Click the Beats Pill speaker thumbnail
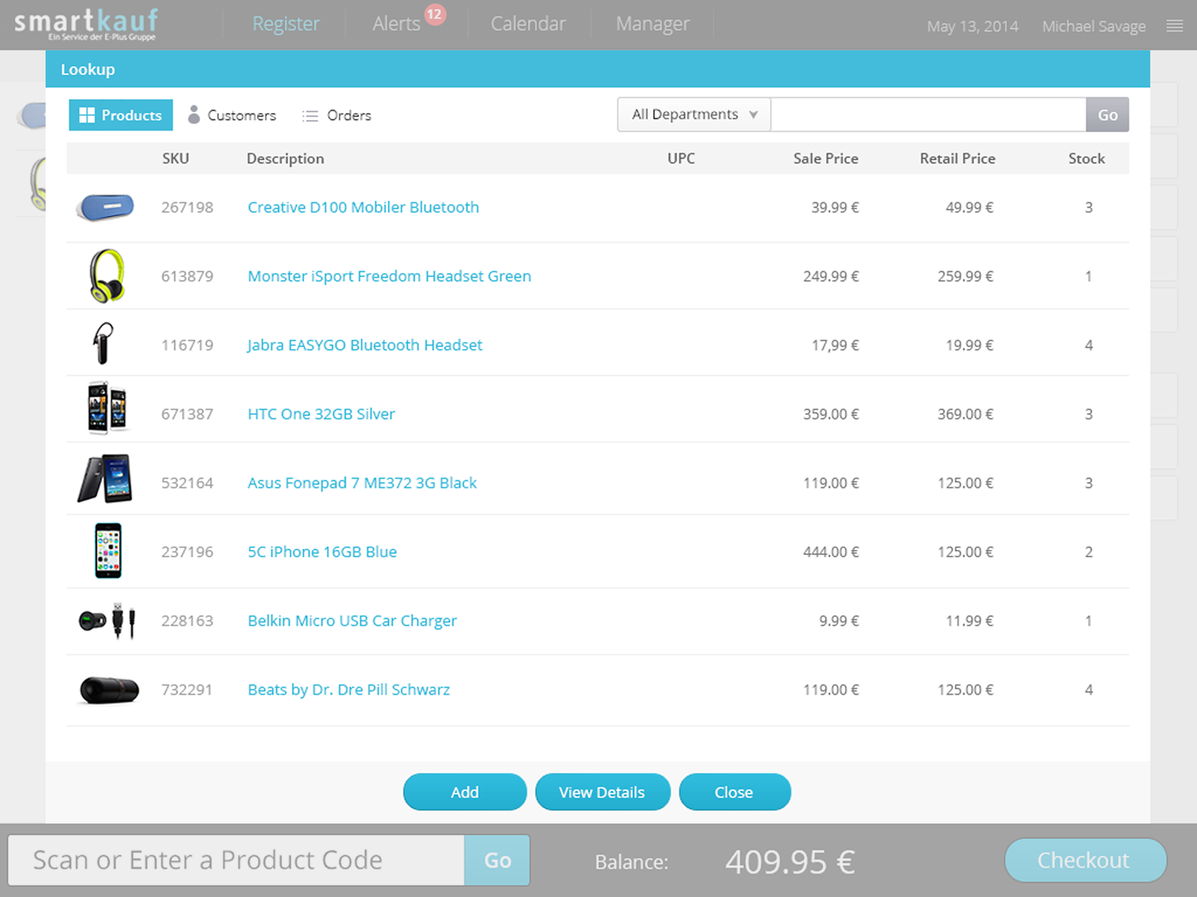Viewport: 1197px width, 897px height. click(109, 690)
